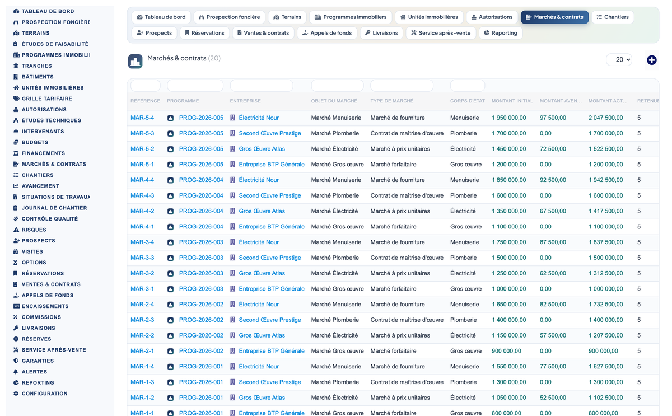
Task: Click the Budgets sidebar icon
Action: point(16,142)
